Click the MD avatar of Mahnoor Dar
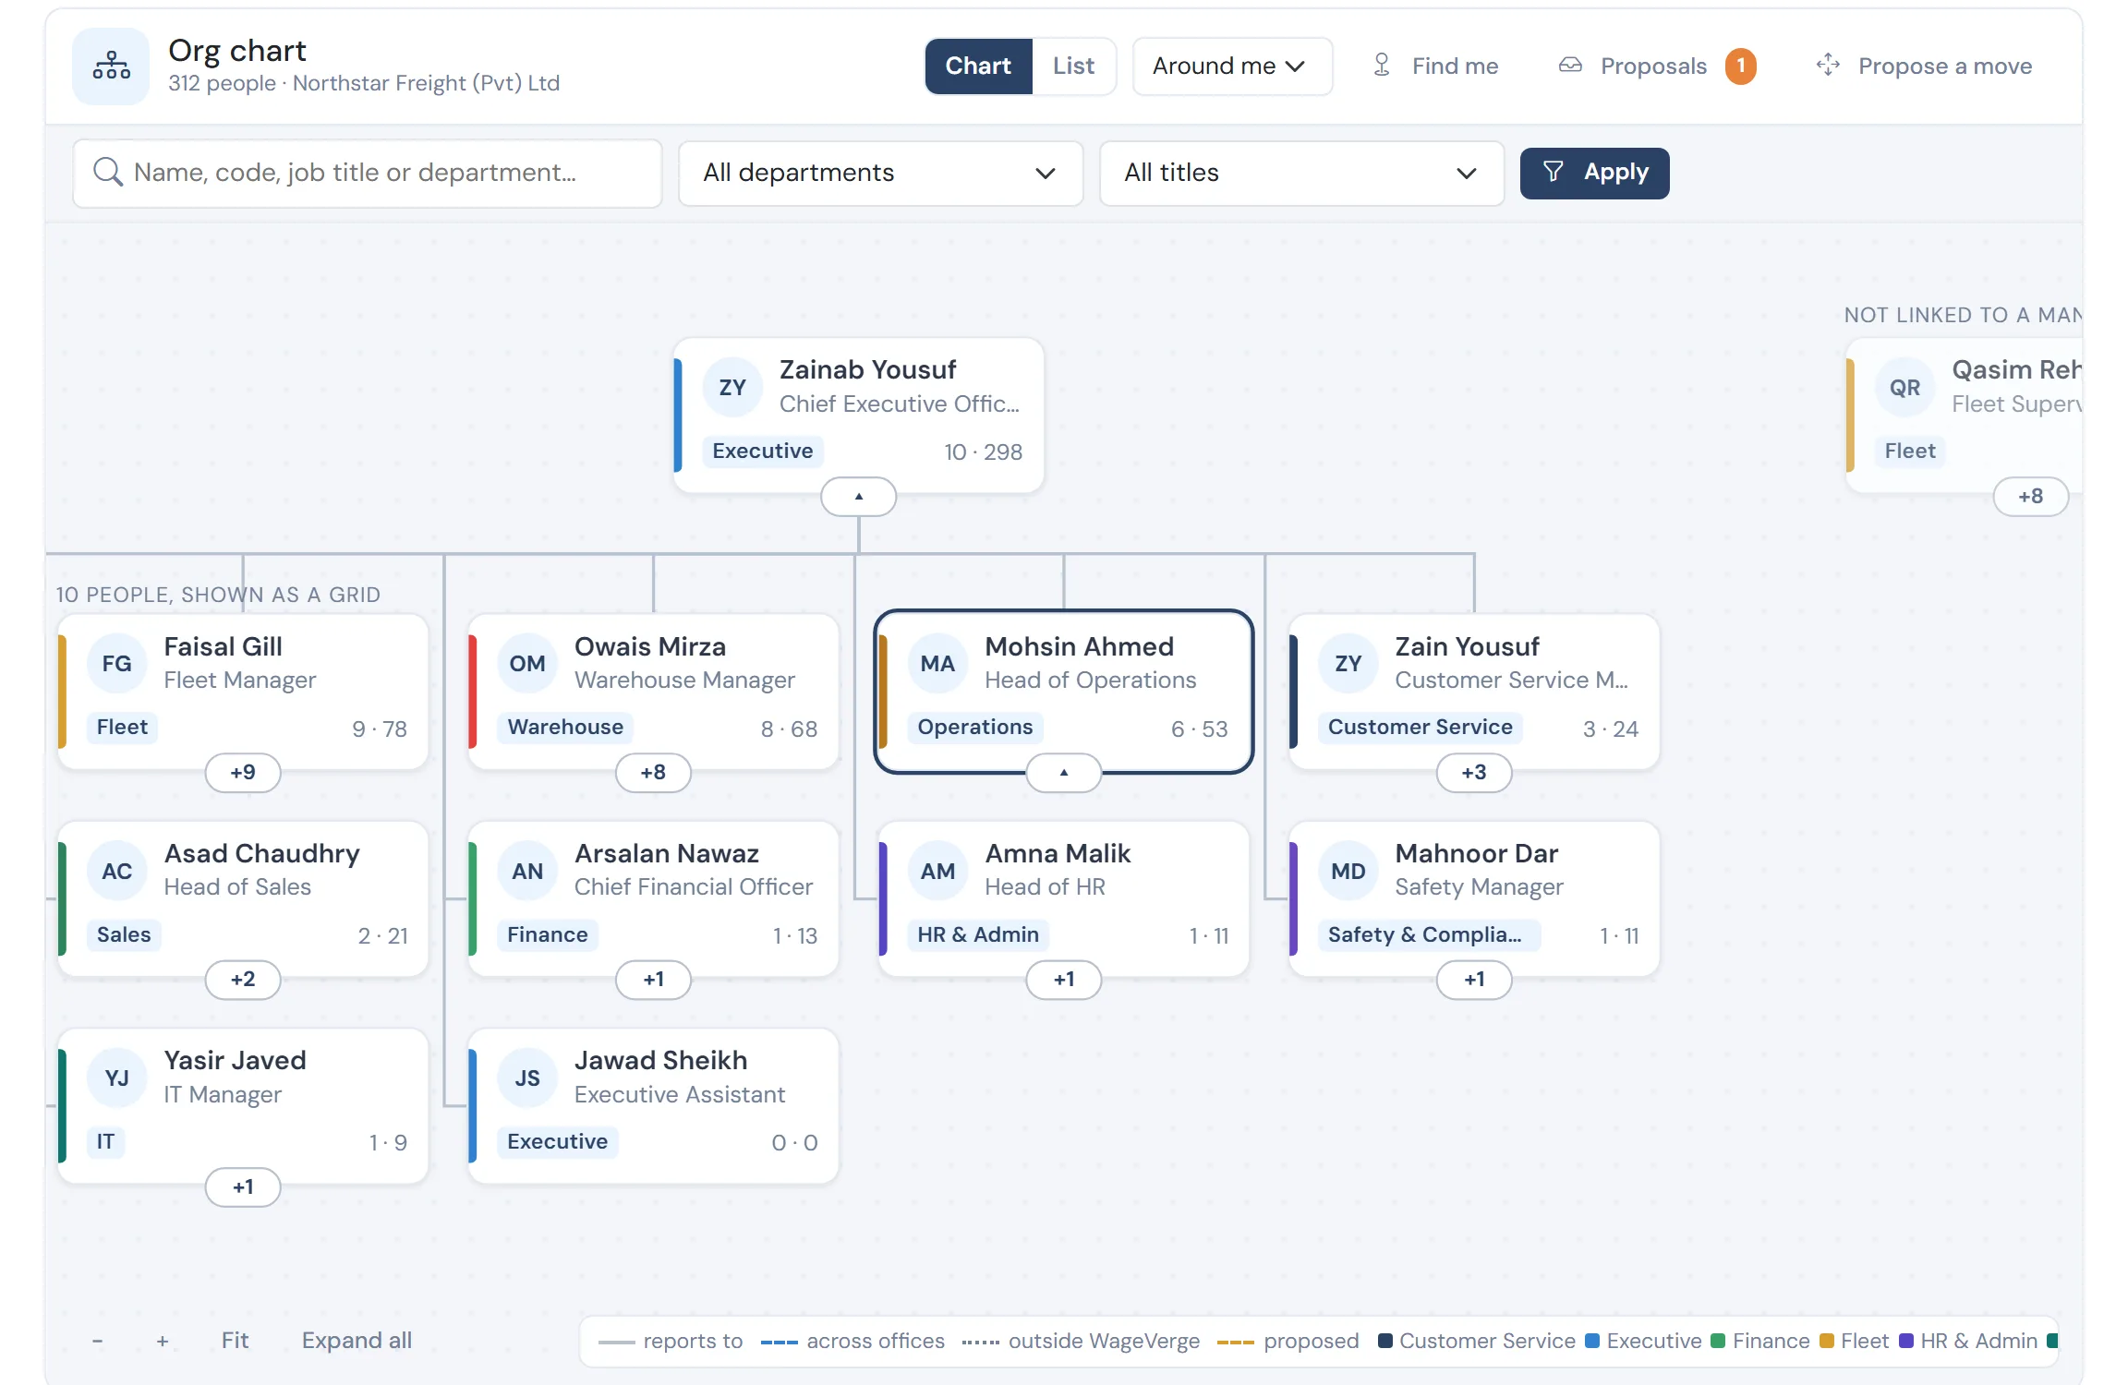The height and width of the screenshot is (1385, 2128). coord(1348,871)
